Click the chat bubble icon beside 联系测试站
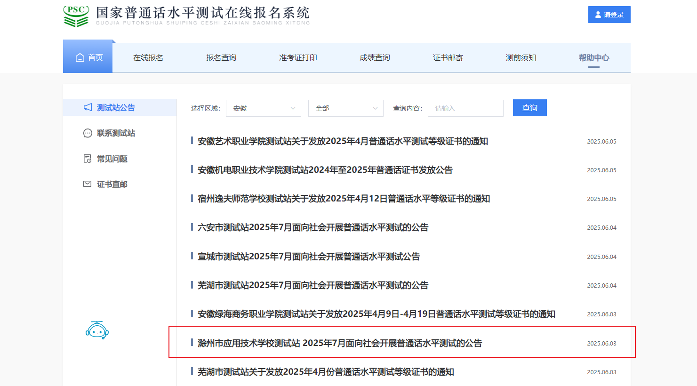 click(x=88, y=133)
